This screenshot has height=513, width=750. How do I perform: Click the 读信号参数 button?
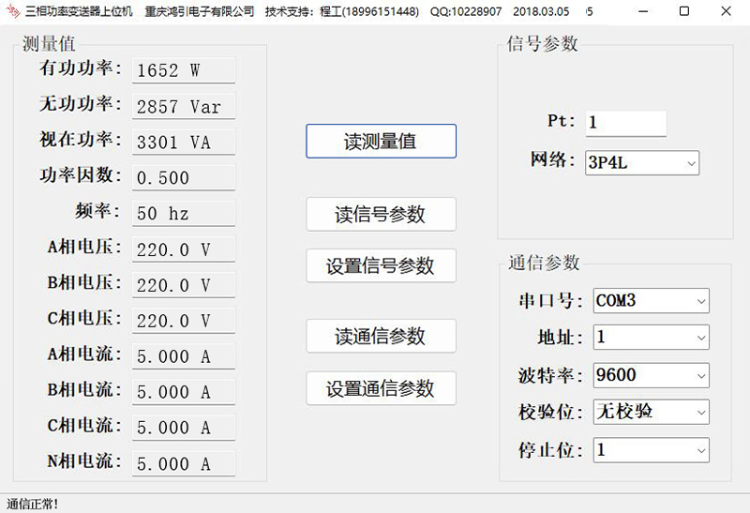click(381, 215)
